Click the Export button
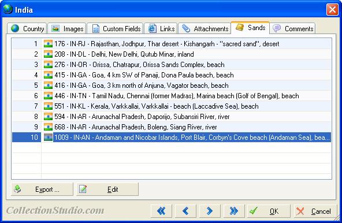This screenshot has height=223, width=342. coord(42,189)
